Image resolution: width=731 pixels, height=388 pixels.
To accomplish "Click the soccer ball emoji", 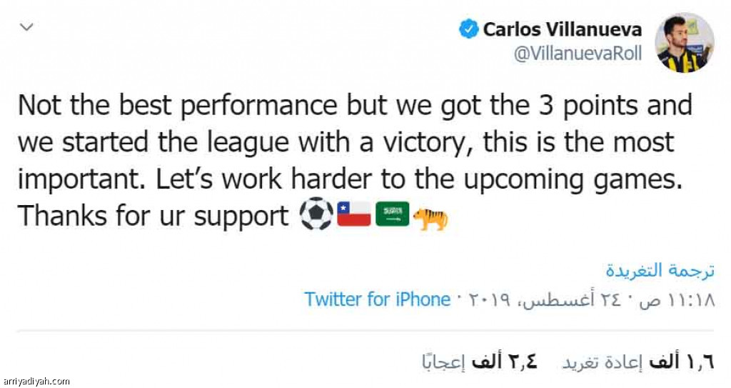I will pos(316,214).
